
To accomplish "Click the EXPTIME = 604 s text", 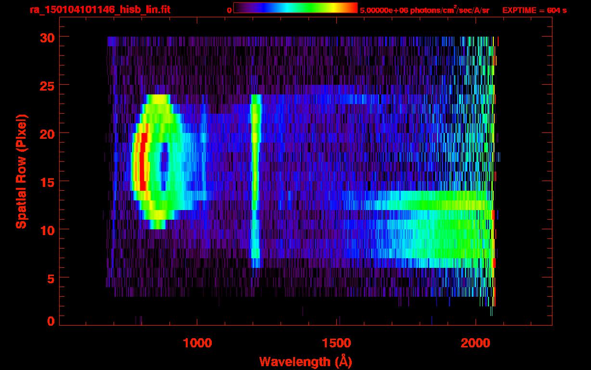I will pyautogui.click(x=534, y=10).
